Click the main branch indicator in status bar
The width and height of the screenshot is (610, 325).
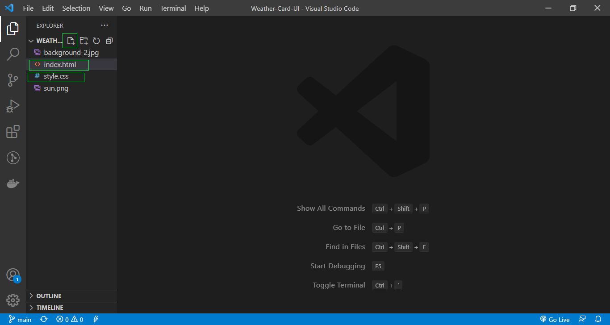(x=20, y=319)
